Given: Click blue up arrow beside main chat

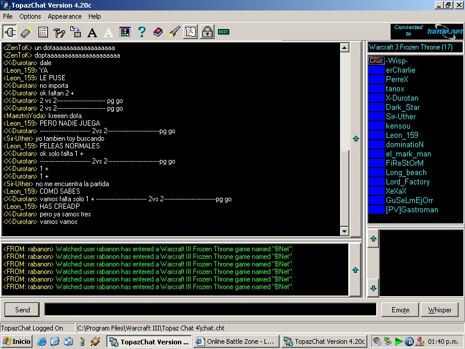Looking at the screenshot, I should click(x=356, y=138).
